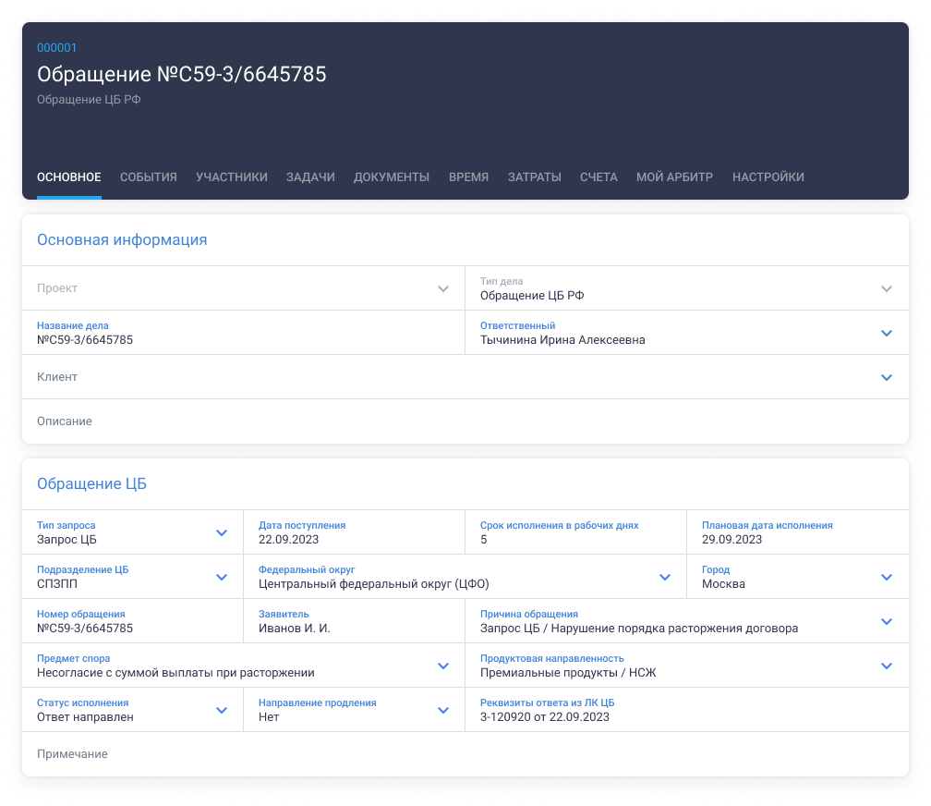This screenshot has height=806, width=931.
Task: Focus the Примечание text field
Action: pos(462,754)
